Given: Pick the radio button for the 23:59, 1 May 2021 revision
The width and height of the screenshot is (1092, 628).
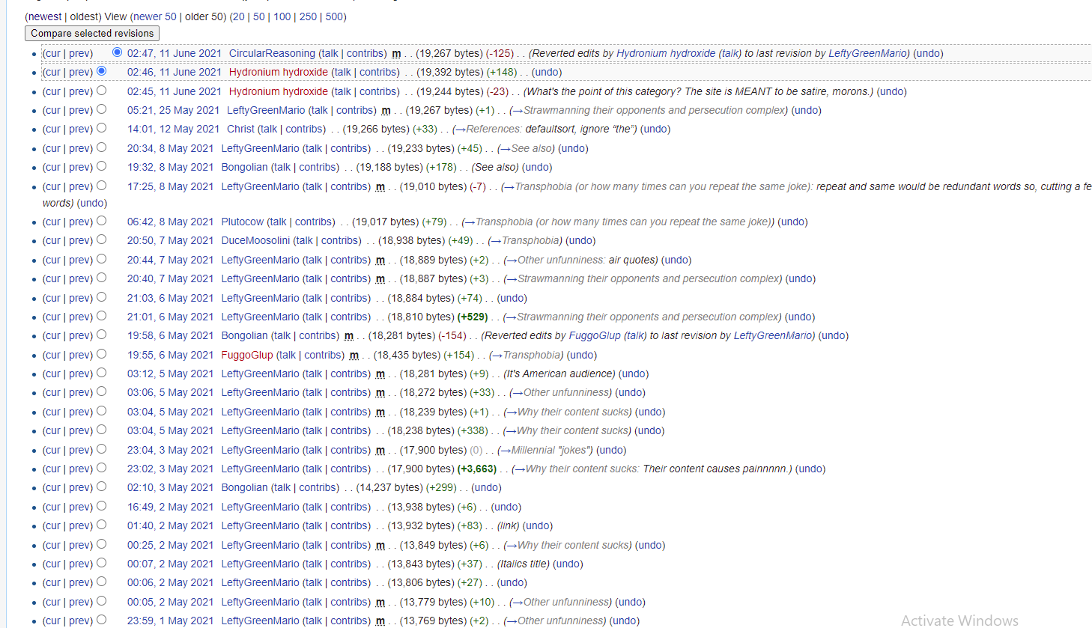Looking at the screenshot, I should point(101,620).
